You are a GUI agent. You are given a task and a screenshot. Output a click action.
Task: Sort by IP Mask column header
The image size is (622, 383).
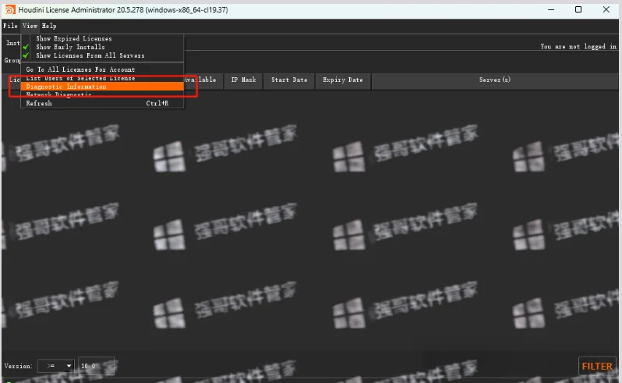point(243,80)
